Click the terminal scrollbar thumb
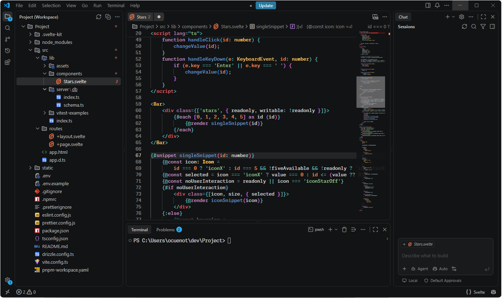502x298 pixels. click(388, 239)
